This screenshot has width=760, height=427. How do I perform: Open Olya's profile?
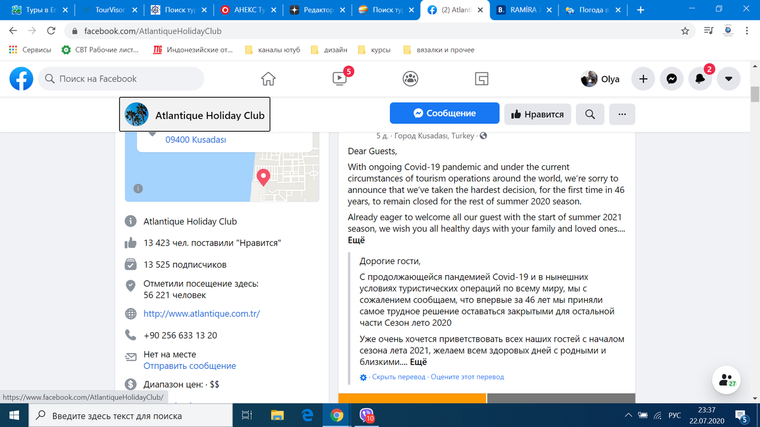pos(600,79)
